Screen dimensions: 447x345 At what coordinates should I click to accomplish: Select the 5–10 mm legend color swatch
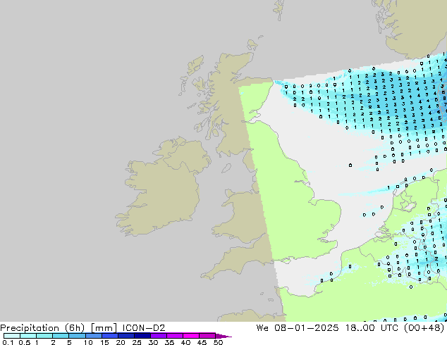coord(77,336)
